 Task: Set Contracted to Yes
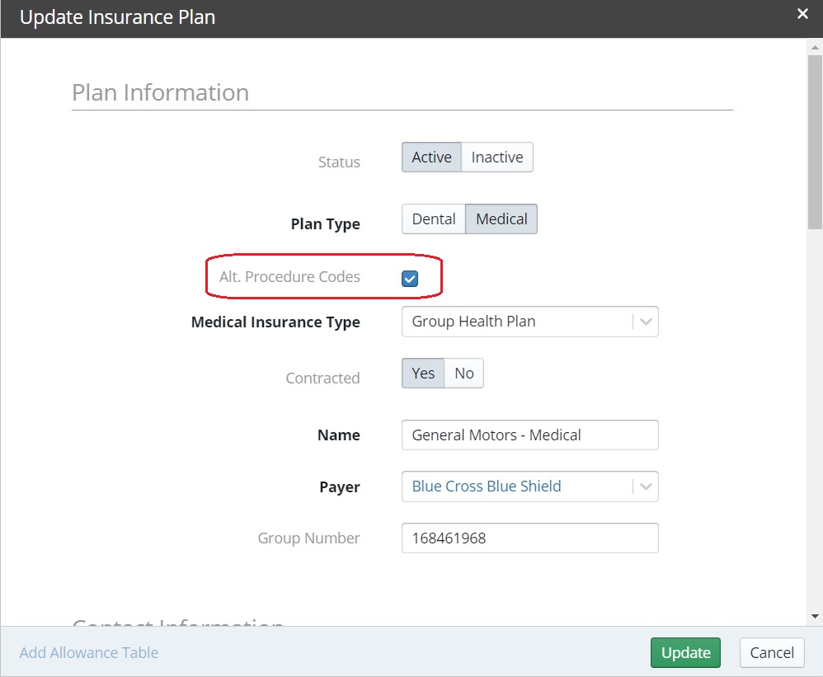[x=423, y=373]
